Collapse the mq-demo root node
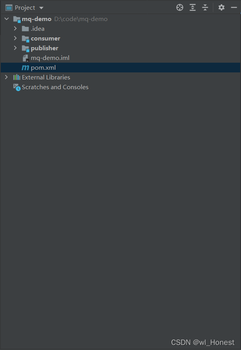The height and width of the screenshot is (350, 241). click(x=7, y=19)
